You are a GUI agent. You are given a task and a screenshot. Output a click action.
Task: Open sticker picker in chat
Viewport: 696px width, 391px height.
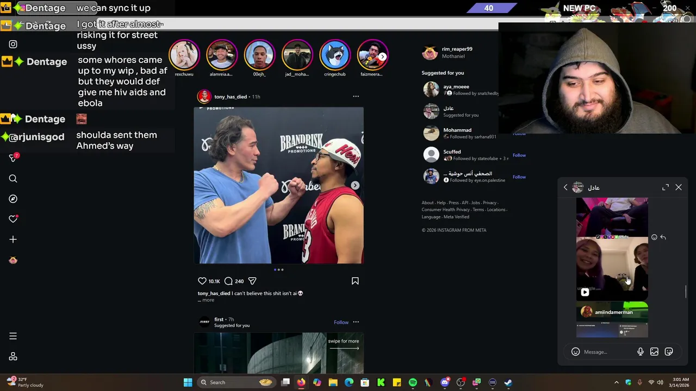669,352
